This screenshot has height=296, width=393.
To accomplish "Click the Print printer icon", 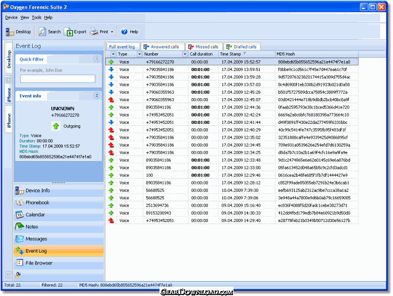I will tap(94, 32).
